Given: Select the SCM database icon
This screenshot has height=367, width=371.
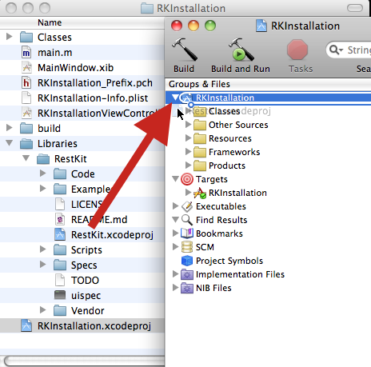Looking at the screenshot, I should click(x=187, y=247).
